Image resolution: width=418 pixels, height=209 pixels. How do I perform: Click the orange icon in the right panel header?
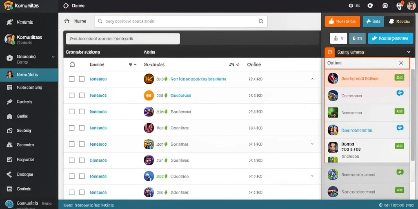point(330,52)
